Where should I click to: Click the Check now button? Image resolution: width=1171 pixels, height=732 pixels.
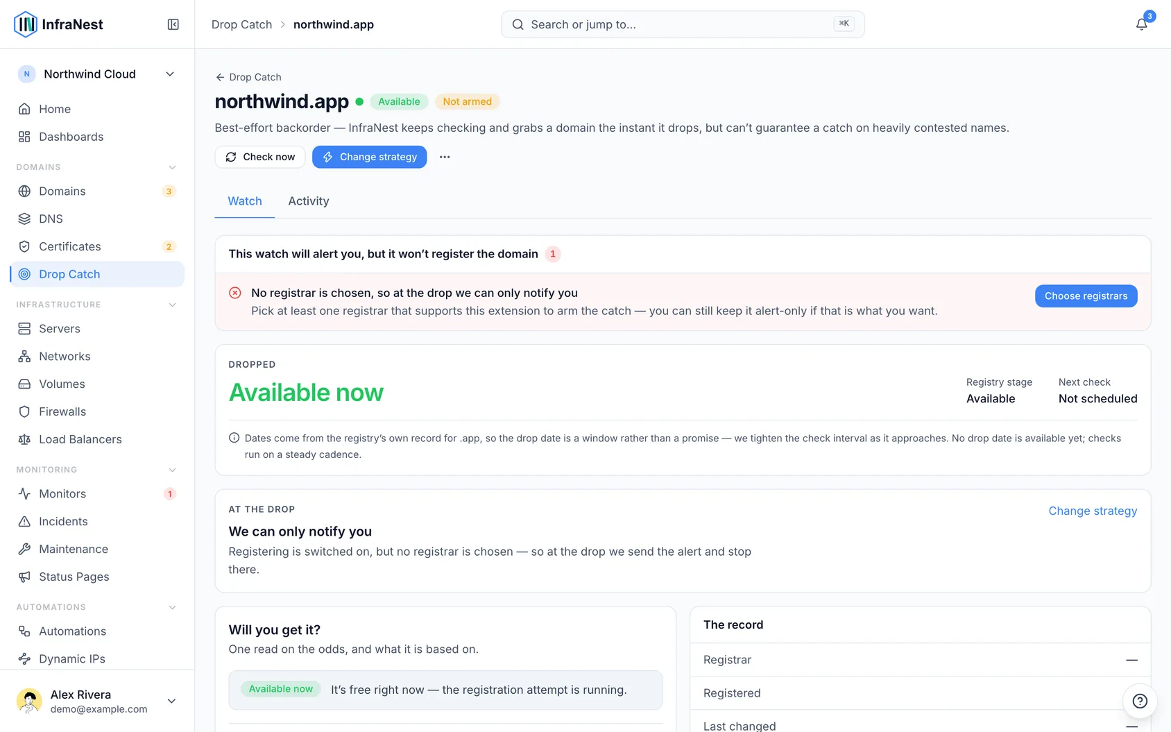pos(260,157)
